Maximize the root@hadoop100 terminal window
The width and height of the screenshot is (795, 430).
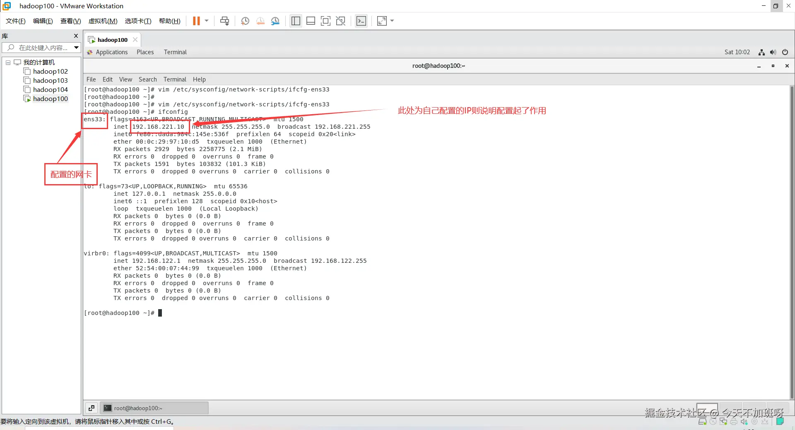(x=773, y=66)
